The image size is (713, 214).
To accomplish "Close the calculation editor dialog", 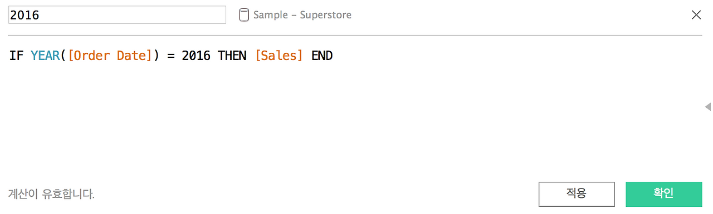I will click(x=696, y=15).
